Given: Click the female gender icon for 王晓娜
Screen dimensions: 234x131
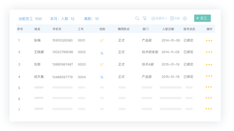Looking at the screenshot, I should pyautogui.click(x=102, y=53).
